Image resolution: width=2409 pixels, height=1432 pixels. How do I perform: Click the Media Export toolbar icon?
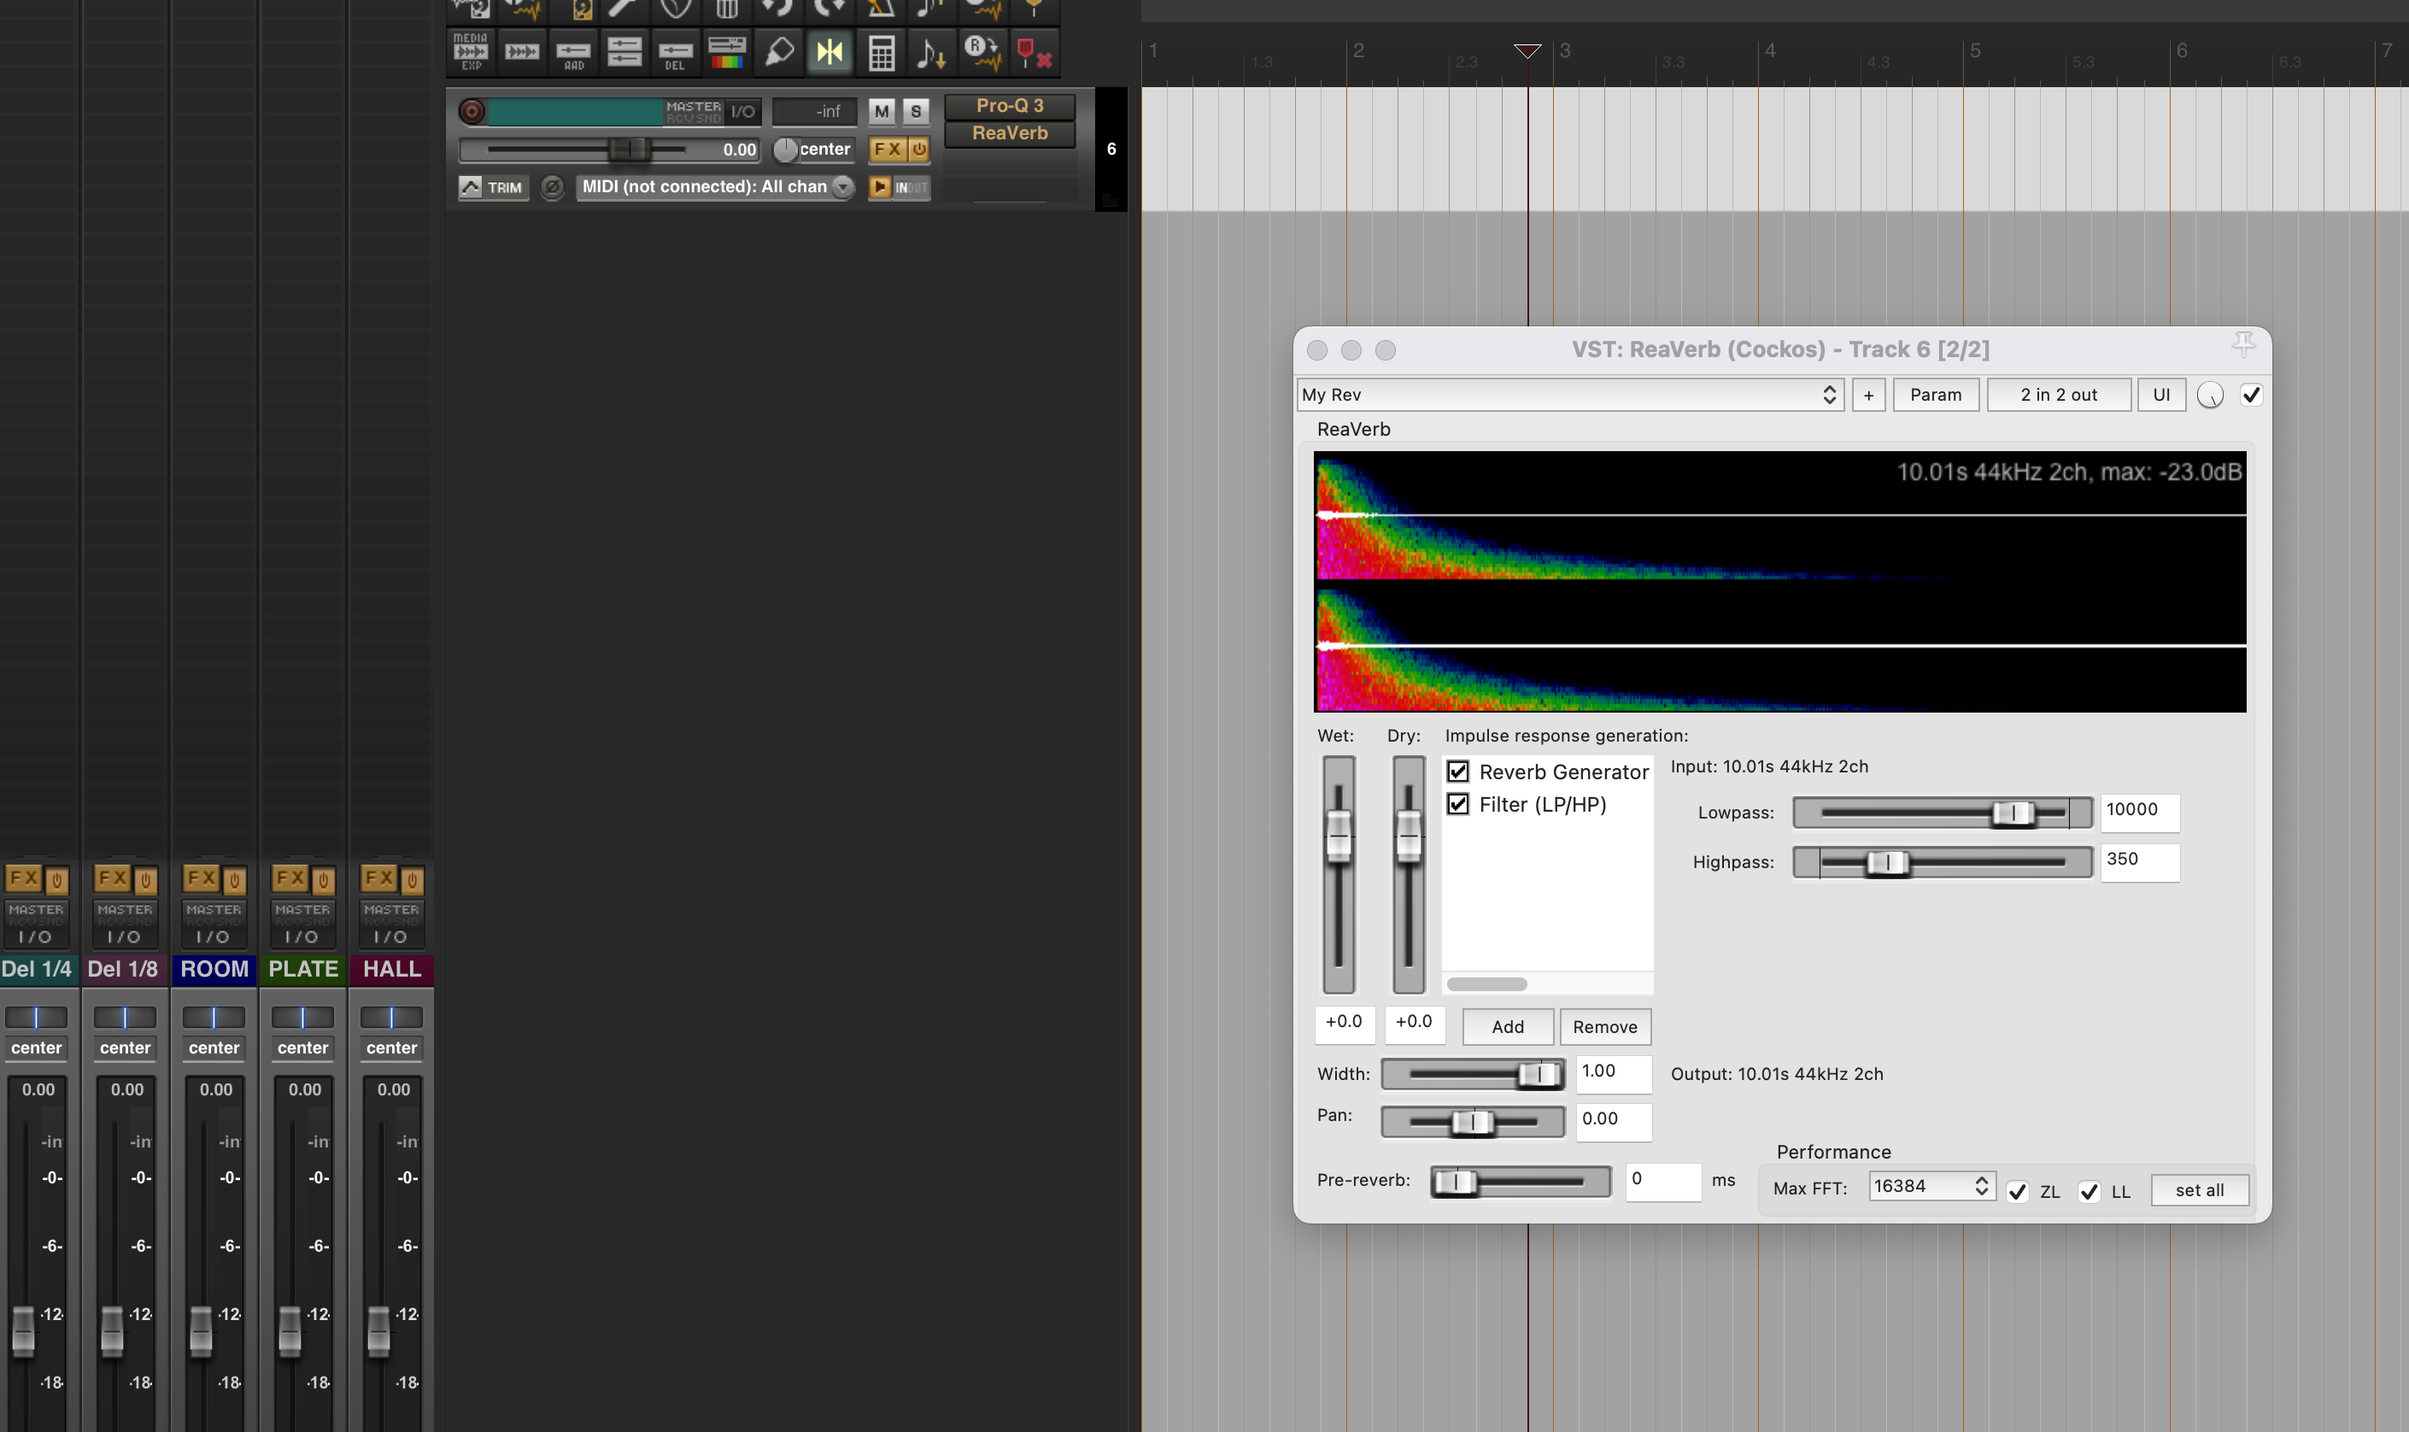pos(471,52)
